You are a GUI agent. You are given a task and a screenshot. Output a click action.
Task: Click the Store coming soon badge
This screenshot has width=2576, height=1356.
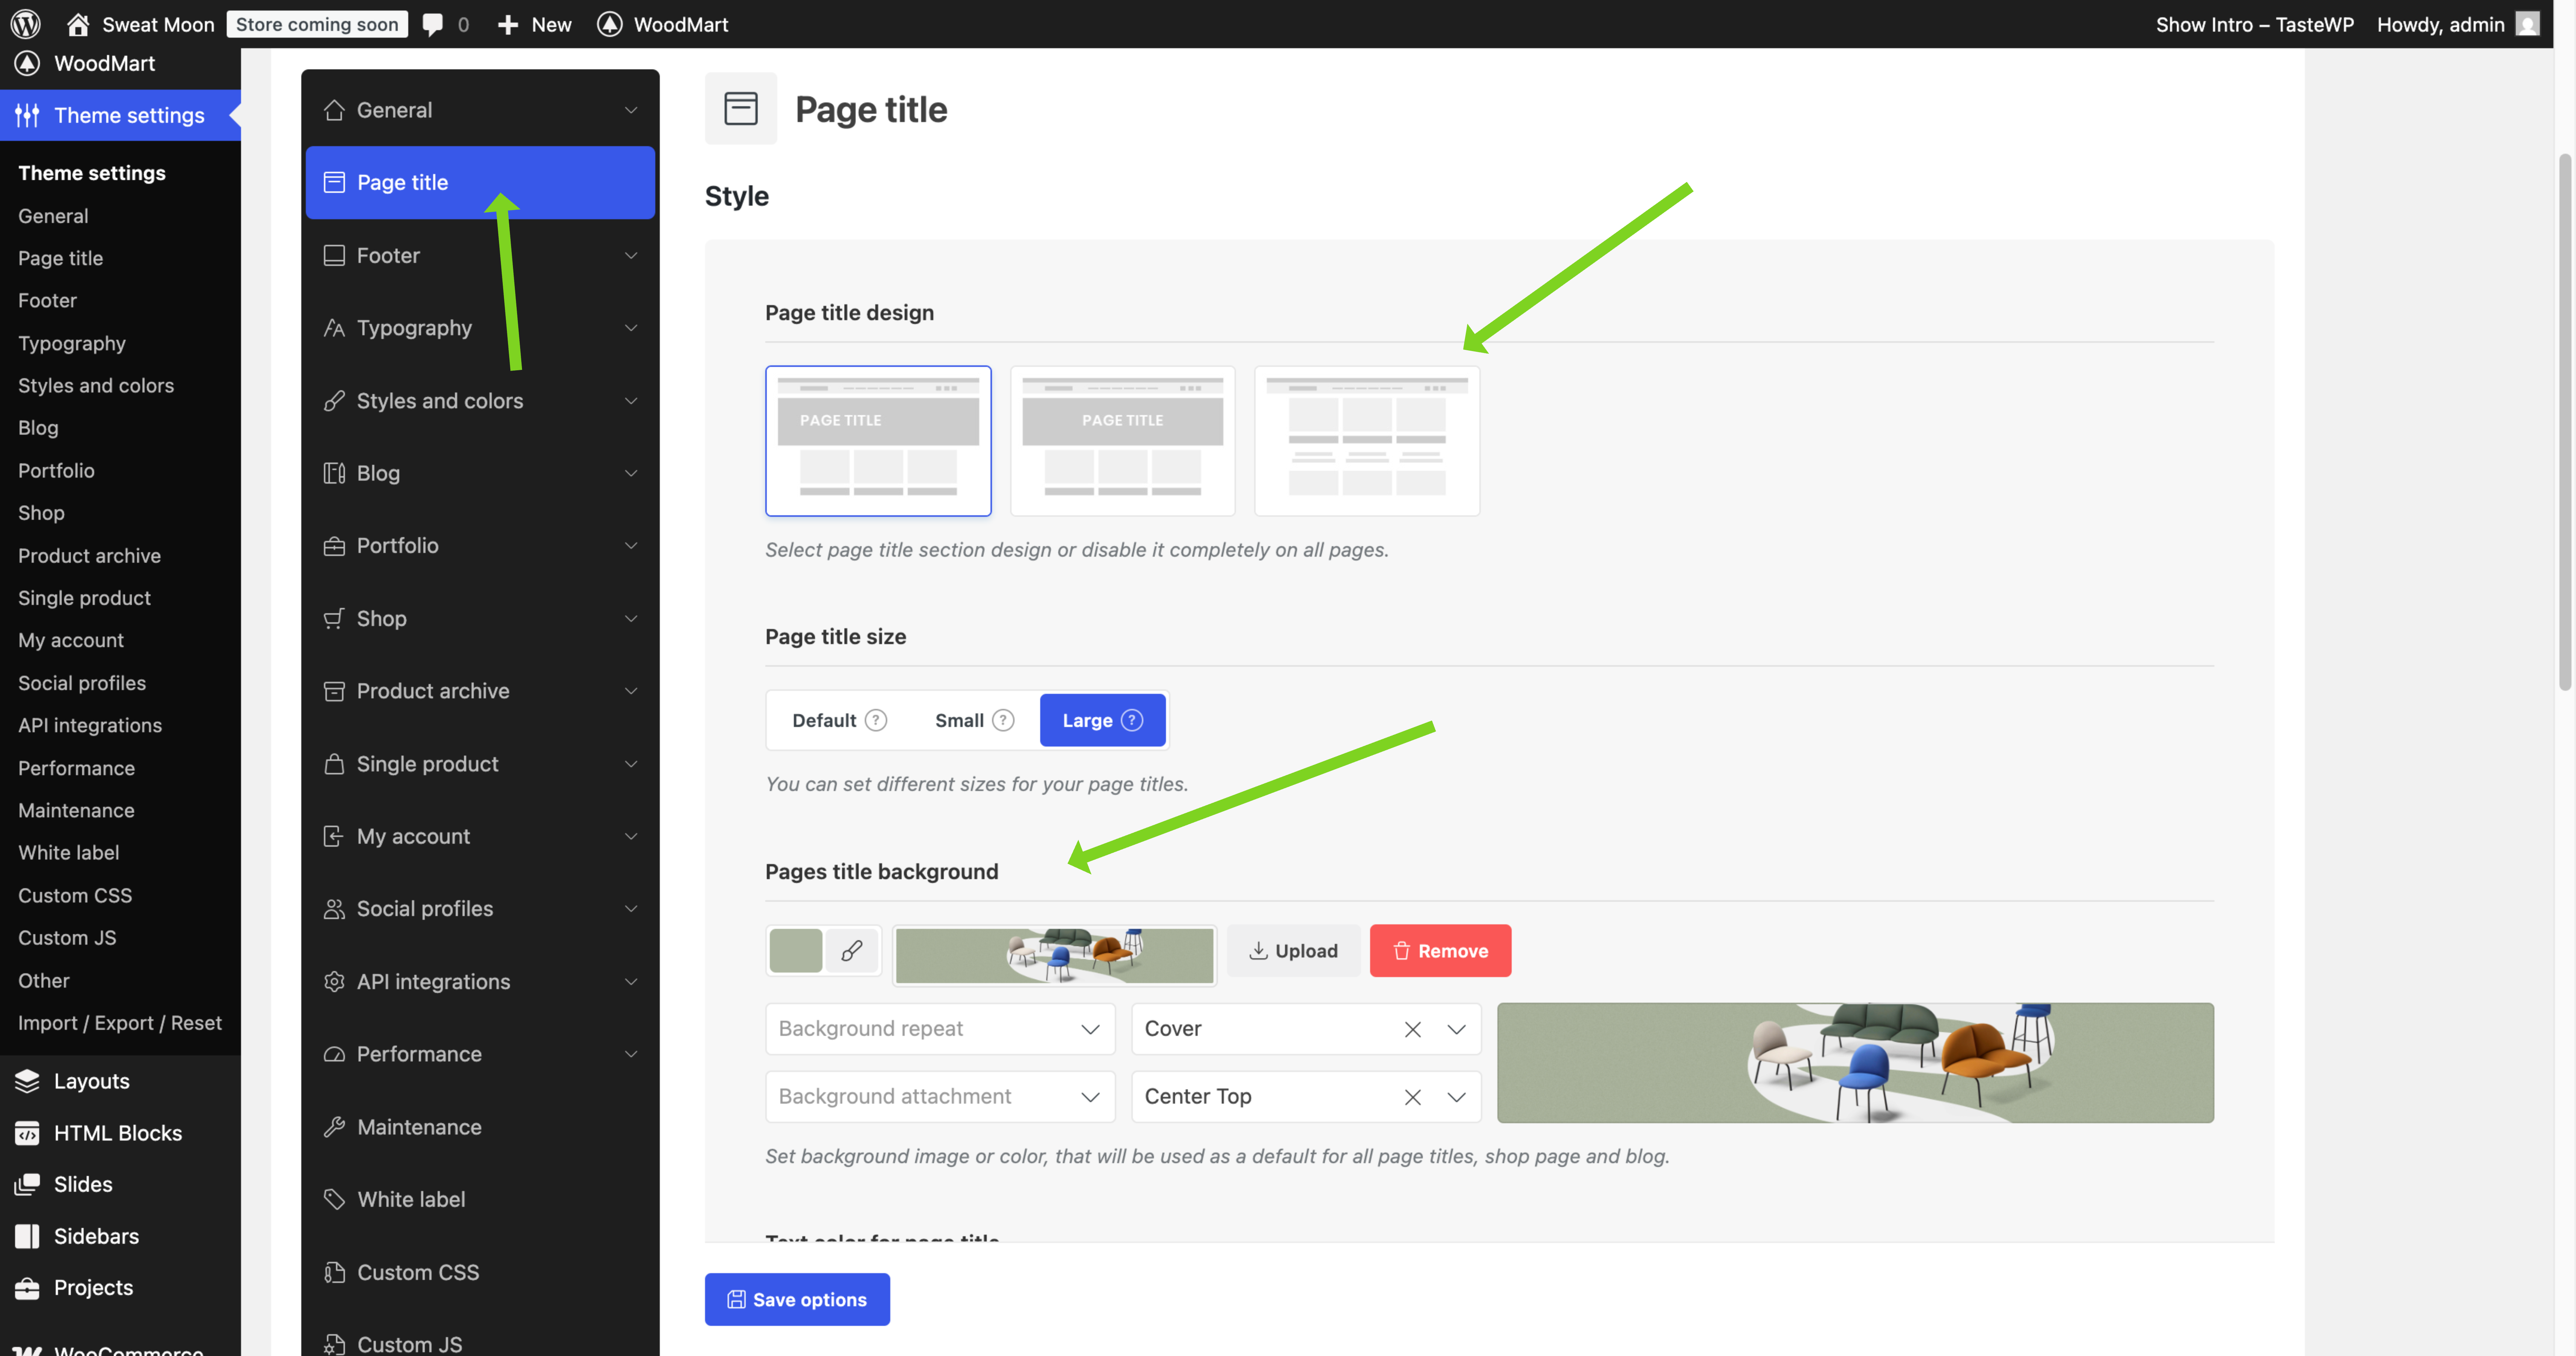[317, 24]
